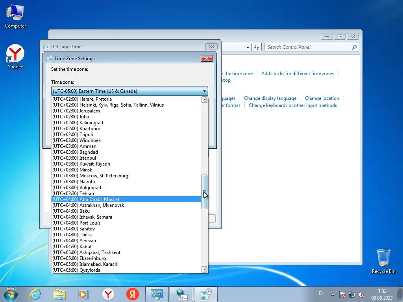The image size is (403, 302).
Task: Minimize the Control Panel window
Action: (x=327, y=37)
